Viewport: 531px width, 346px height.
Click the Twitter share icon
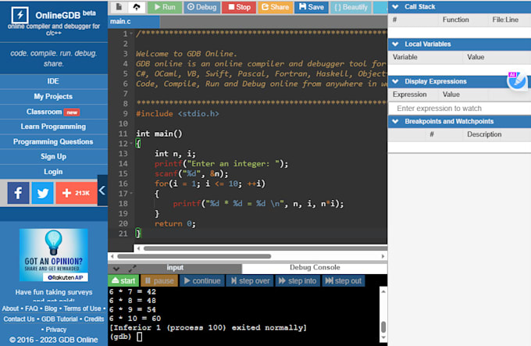43,192
